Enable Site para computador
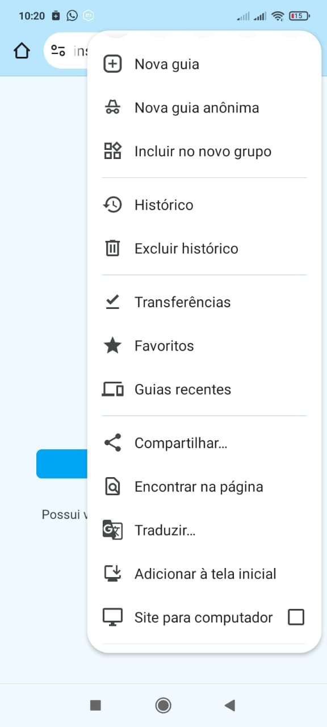The width and height of the screenshot is (327, 727). coord(296,617)
